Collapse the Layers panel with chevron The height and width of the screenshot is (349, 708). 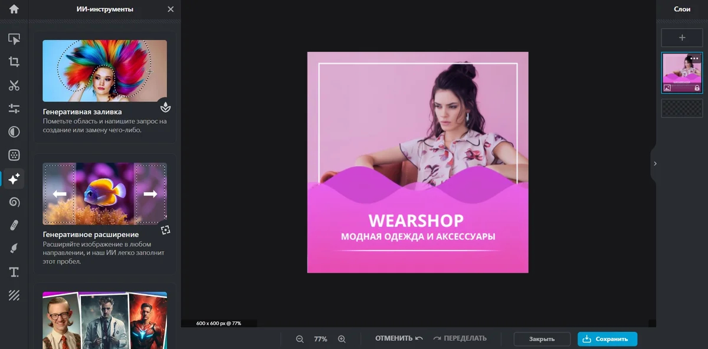pyautogui.click(x=655, y=163)
